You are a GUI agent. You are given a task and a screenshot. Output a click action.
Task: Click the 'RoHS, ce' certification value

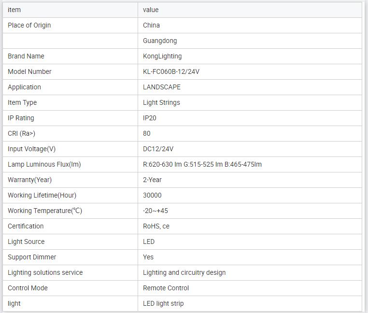coord(156,226)
